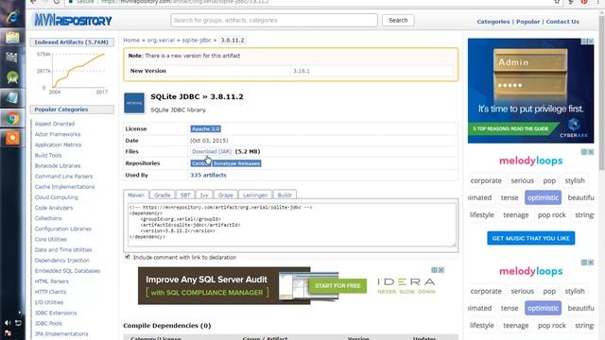Open Cloud Computing category

click(x=57, y=197)
